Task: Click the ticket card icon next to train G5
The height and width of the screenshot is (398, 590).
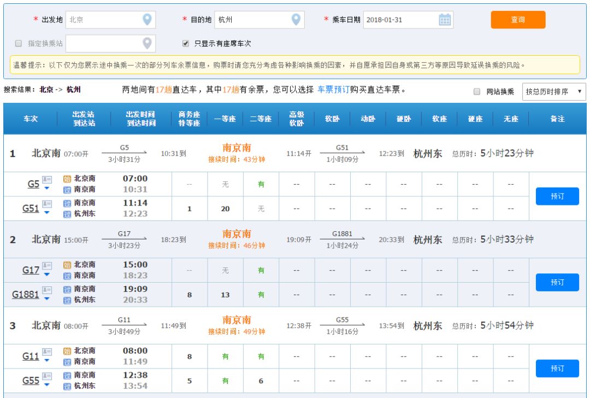Action: [46, 179]
